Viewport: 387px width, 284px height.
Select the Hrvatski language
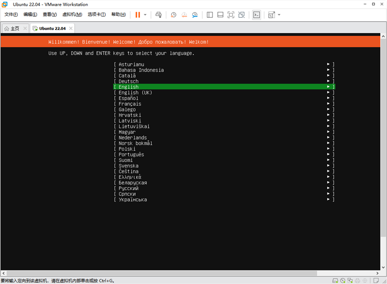pos(224,115)
